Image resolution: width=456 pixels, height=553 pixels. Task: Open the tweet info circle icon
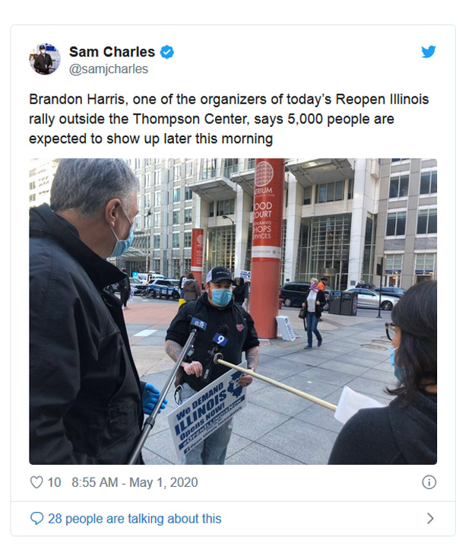coord(429,482)
